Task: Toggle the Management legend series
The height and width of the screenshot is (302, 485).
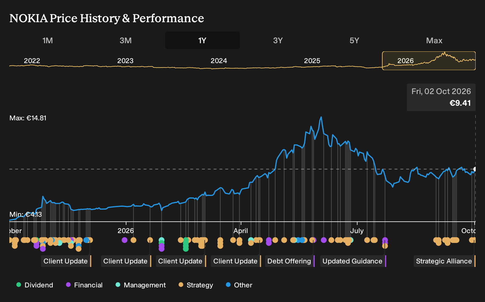Action: coord(141,285)
